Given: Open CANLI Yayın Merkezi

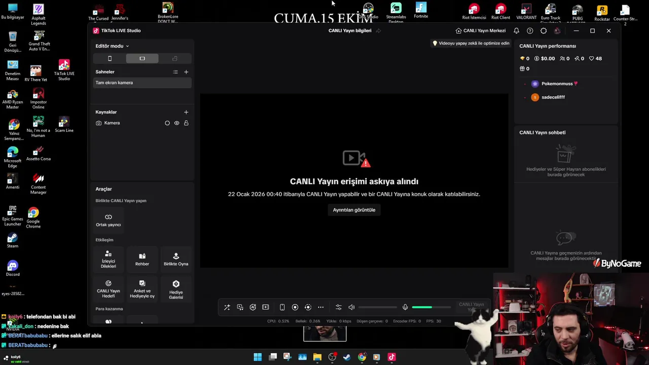Looking at the screenshot, I should (x=481, y=30).
